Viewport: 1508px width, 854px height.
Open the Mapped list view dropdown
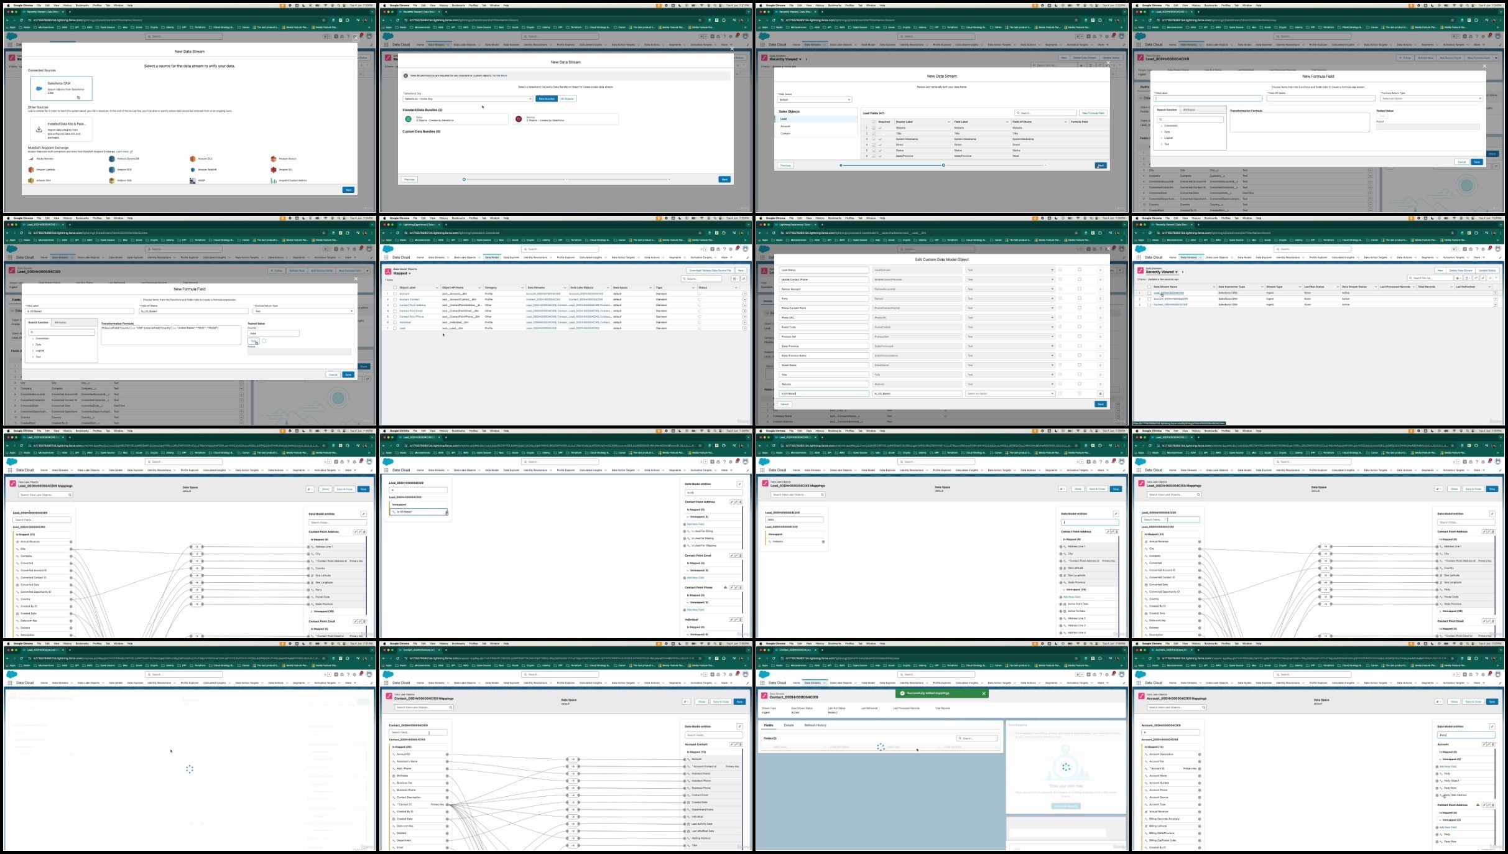410,274
